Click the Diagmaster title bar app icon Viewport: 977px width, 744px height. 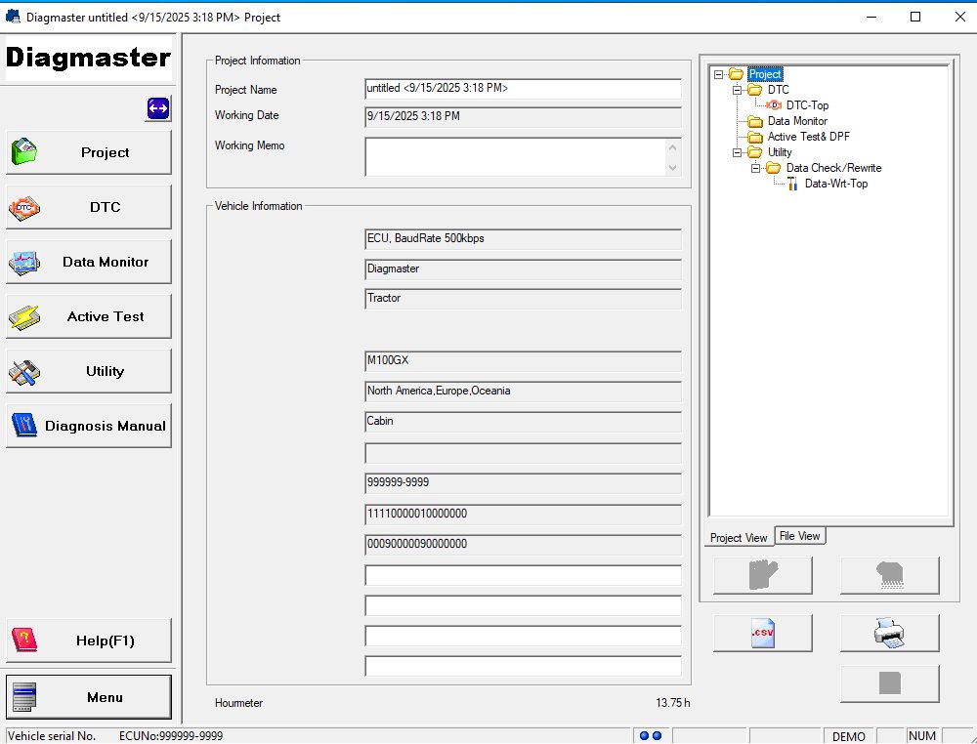13,17
